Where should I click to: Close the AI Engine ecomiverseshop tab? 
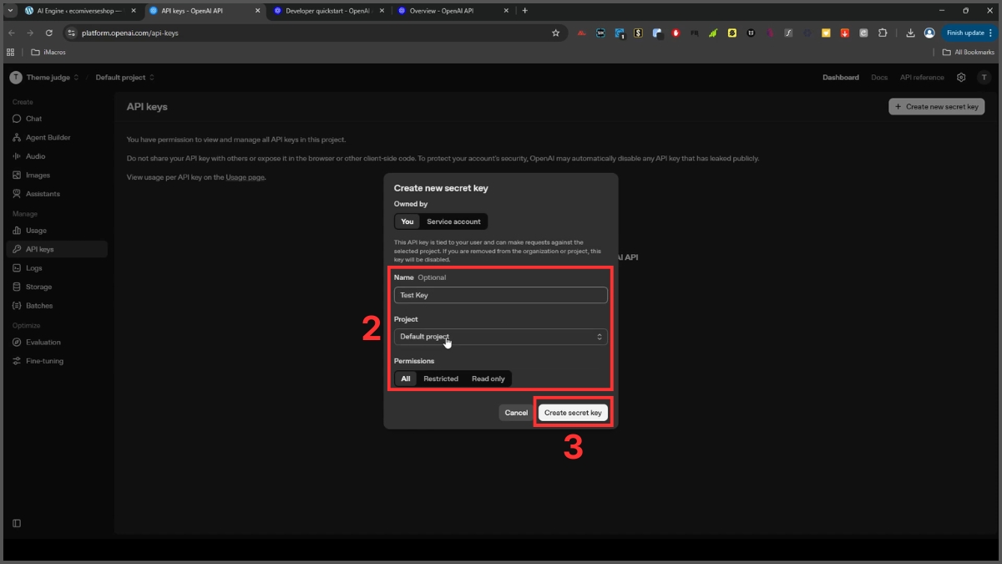tap(134, 11)
